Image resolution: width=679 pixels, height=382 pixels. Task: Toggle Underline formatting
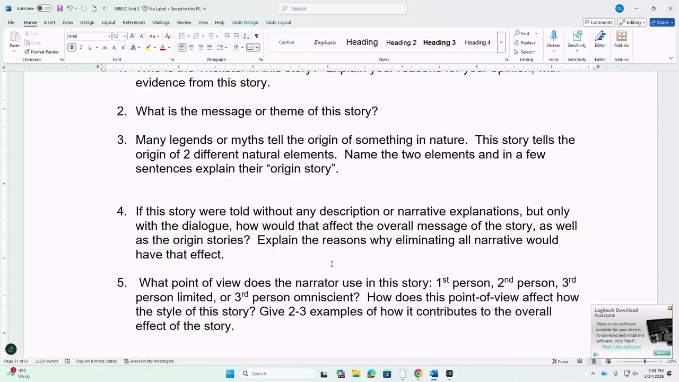click(x=90, y=48)
